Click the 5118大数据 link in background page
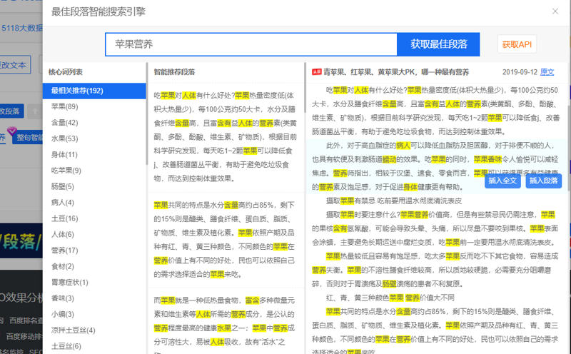 [x=22, y=28]
